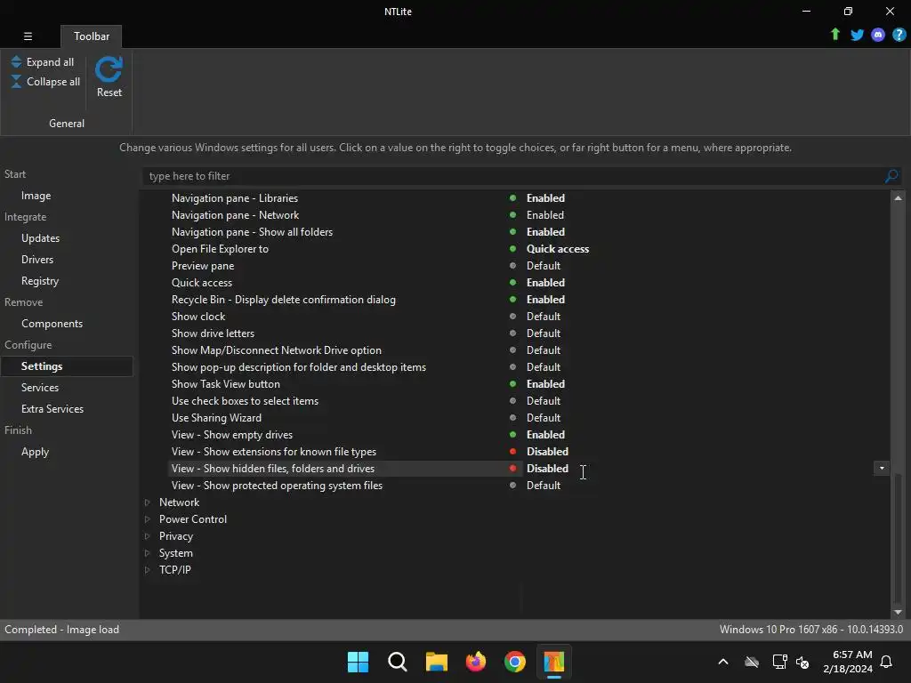Select the Toolbar tab
Viewport: 911px width, 683px height.
(x=92, y=36)
